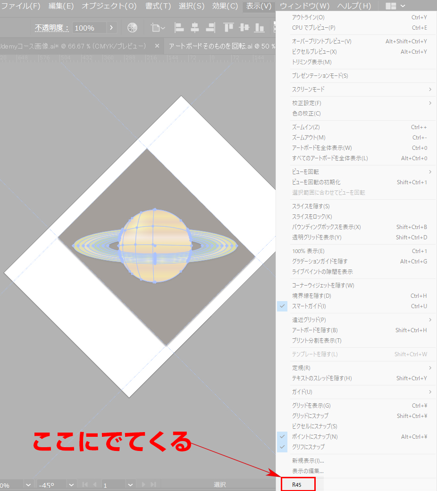The image size is (437, 491).
Task: Expand the 不透明度 100% arrow
Action: tap(111, 28)
